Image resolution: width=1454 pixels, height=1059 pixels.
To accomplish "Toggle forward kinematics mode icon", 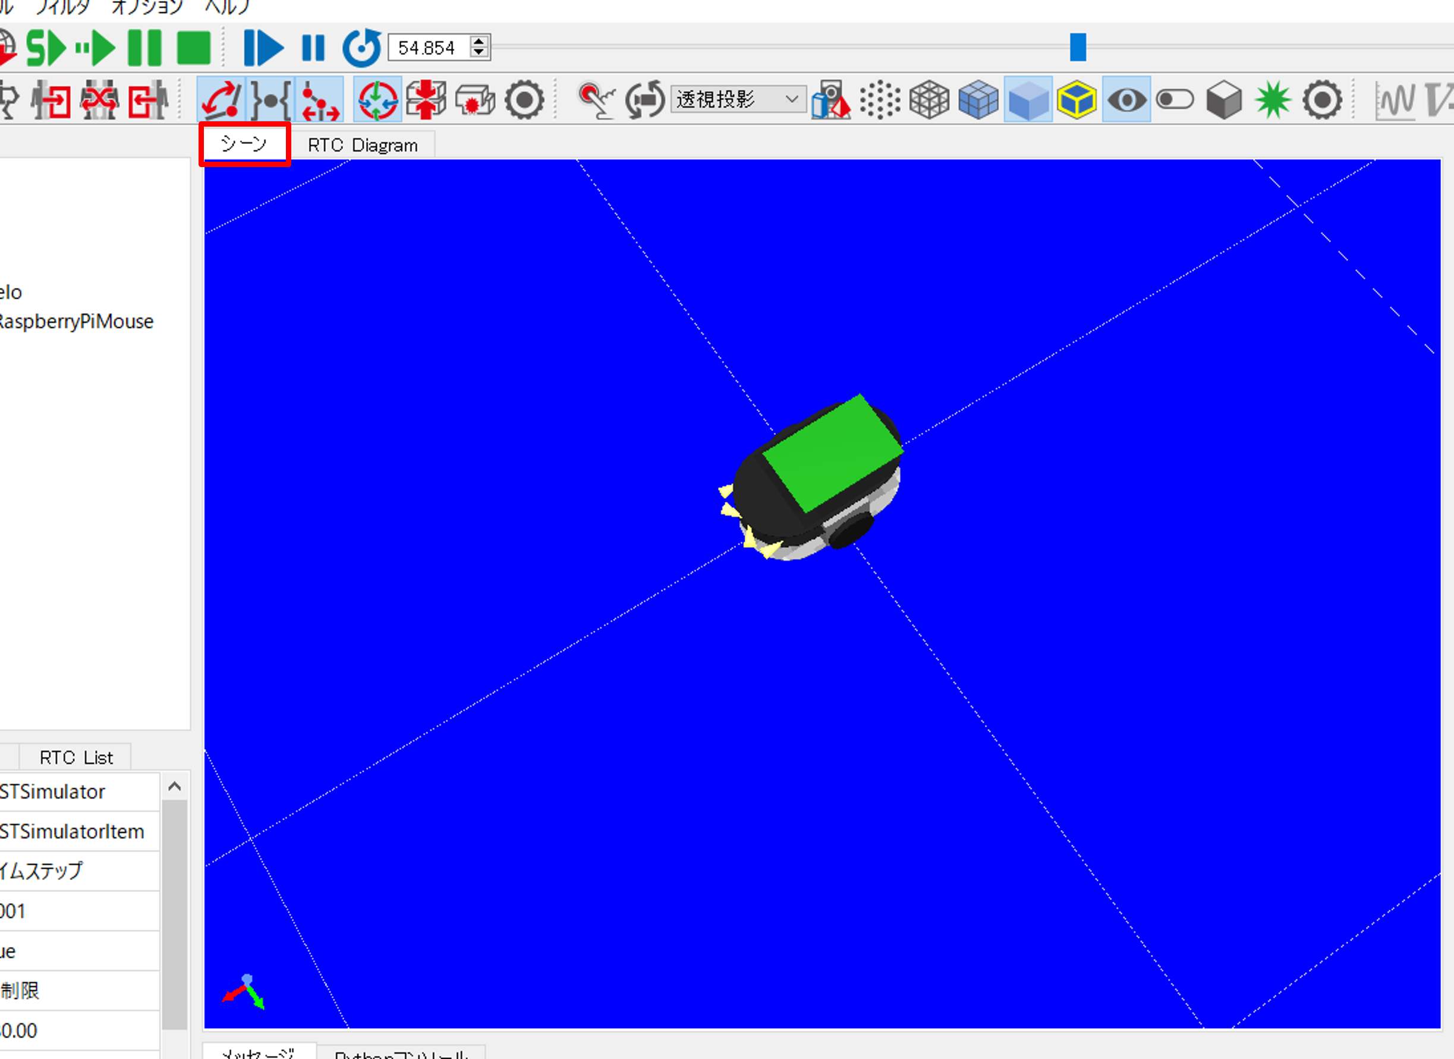I will (221, 100).
